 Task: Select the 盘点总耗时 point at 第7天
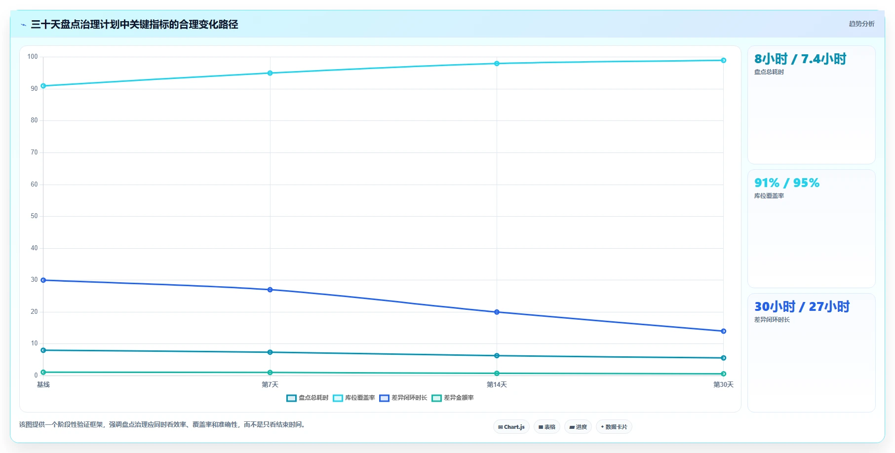click(270, 352)
